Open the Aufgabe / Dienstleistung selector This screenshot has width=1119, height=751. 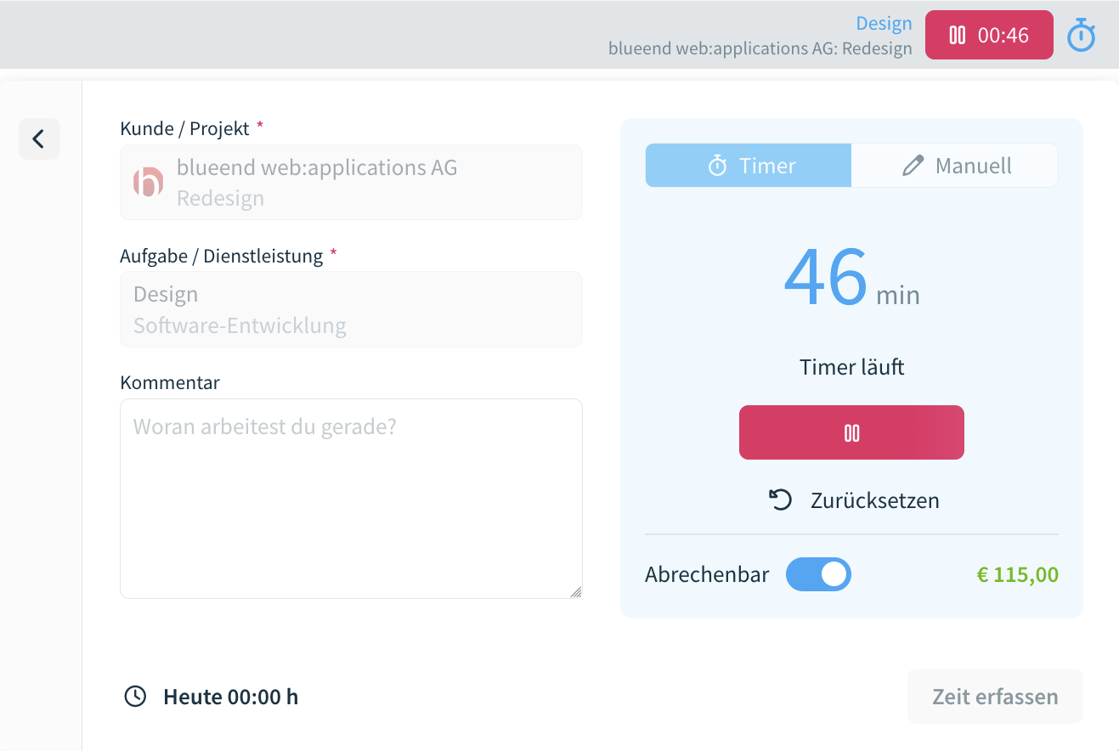pos(351,309)
